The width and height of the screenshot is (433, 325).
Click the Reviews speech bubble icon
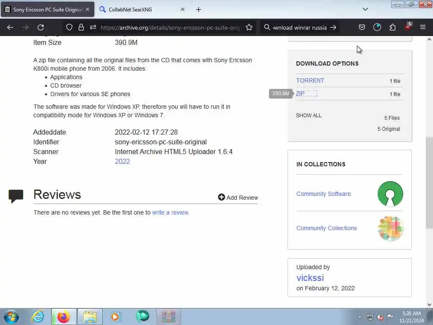16,196
